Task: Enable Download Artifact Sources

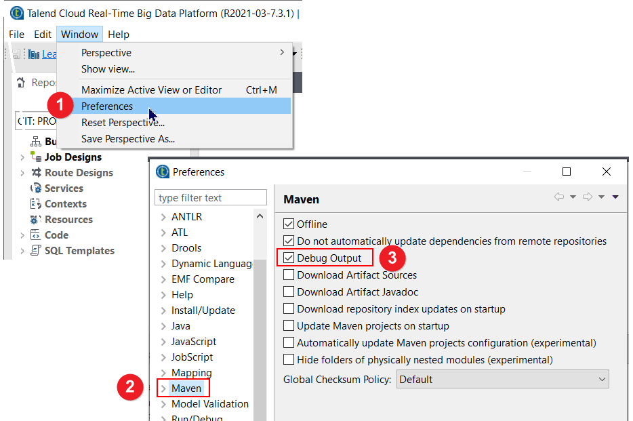Action: [x=289, y=275]
